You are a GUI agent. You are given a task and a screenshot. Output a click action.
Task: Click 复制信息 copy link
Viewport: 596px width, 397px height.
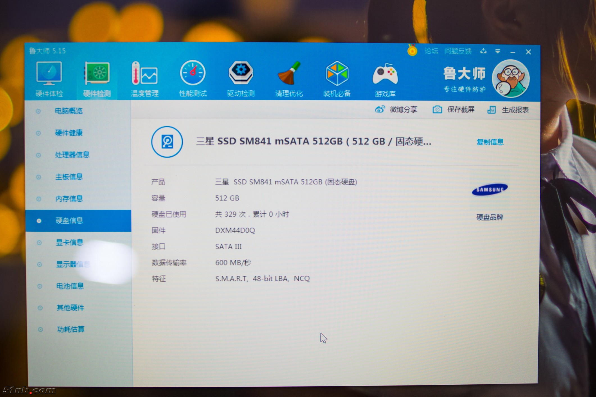490,142
